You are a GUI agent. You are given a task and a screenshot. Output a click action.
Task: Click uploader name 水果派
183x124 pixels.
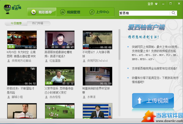(91, 97)
